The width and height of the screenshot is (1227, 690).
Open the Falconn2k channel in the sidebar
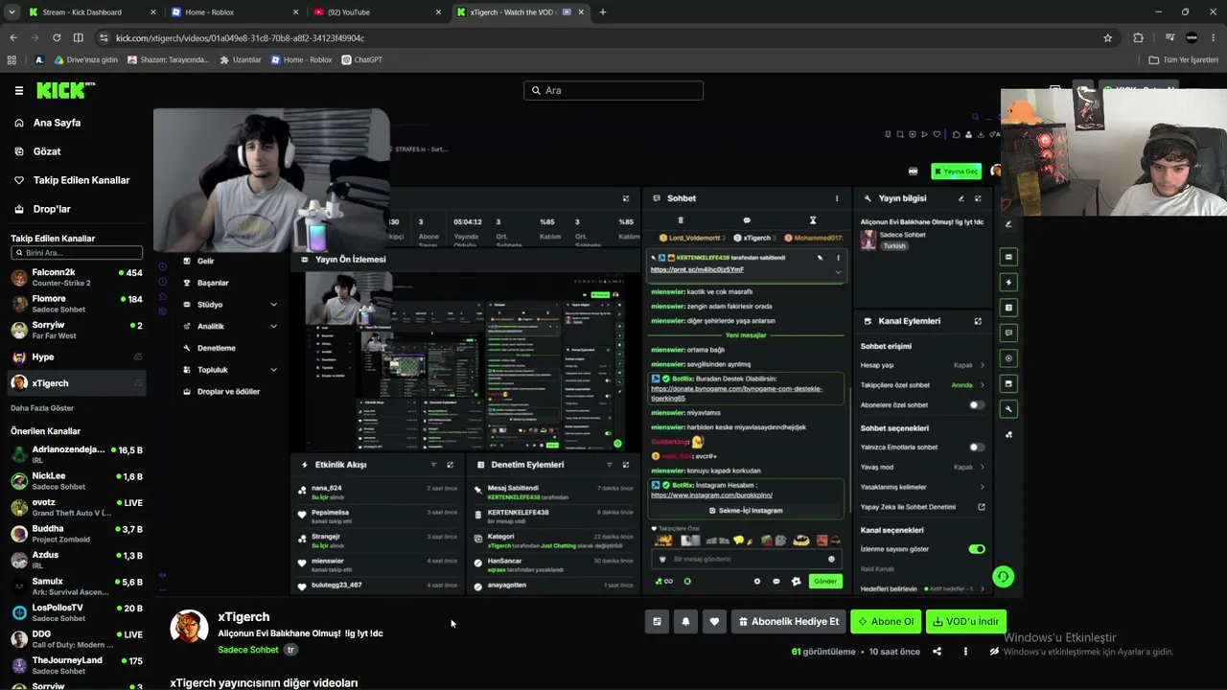tap(77, 278)
